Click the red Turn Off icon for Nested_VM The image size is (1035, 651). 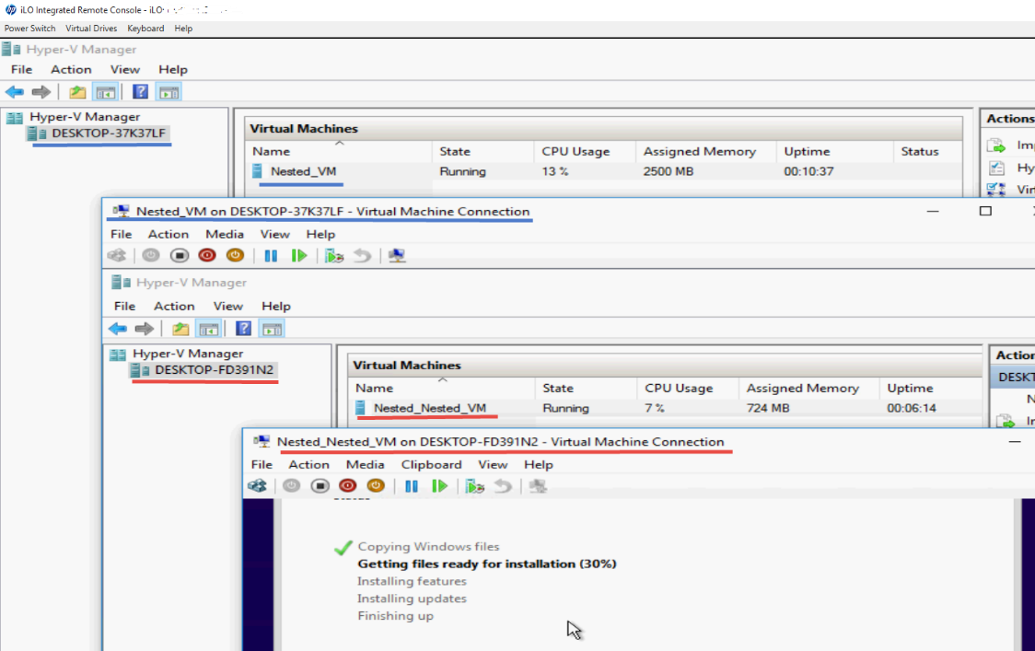(x=207, y=255)
